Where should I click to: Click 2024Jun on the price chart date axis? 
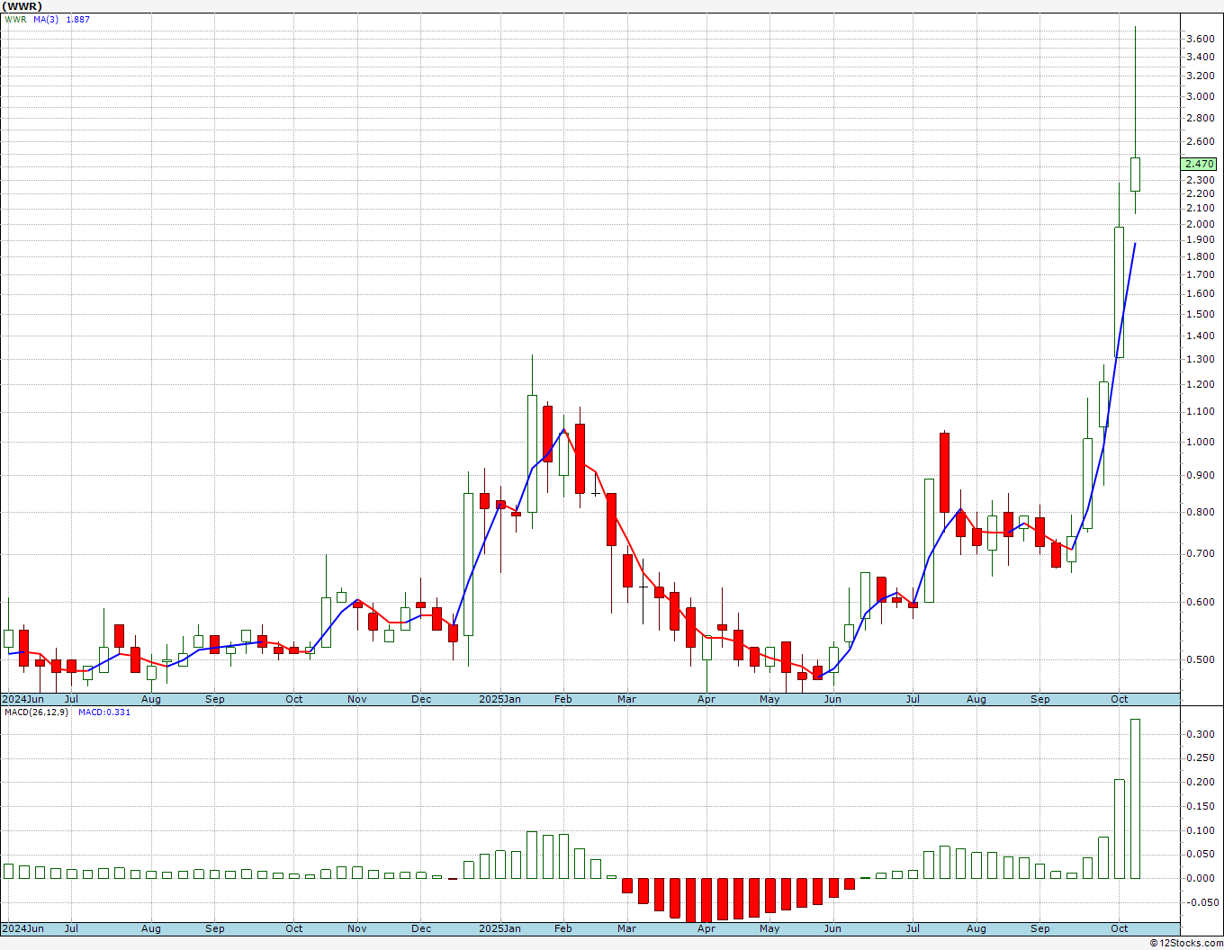(23, 699)
